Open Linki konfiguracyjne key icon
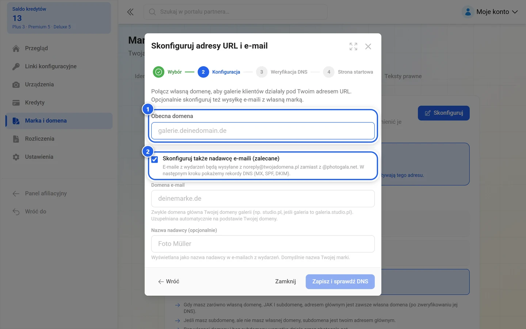The width and height of the screenshot is (526, 329). pos(16,67)
